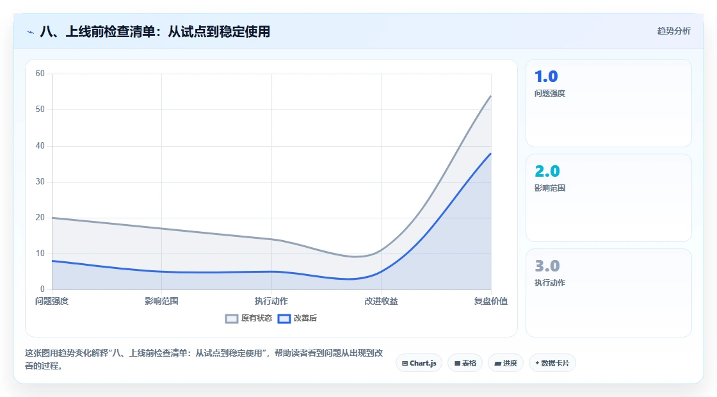Click the section title 八、上线前检查清单
The height and width of the screenshot is (397, 717).
pyautogui.click(x=155, y=31)
